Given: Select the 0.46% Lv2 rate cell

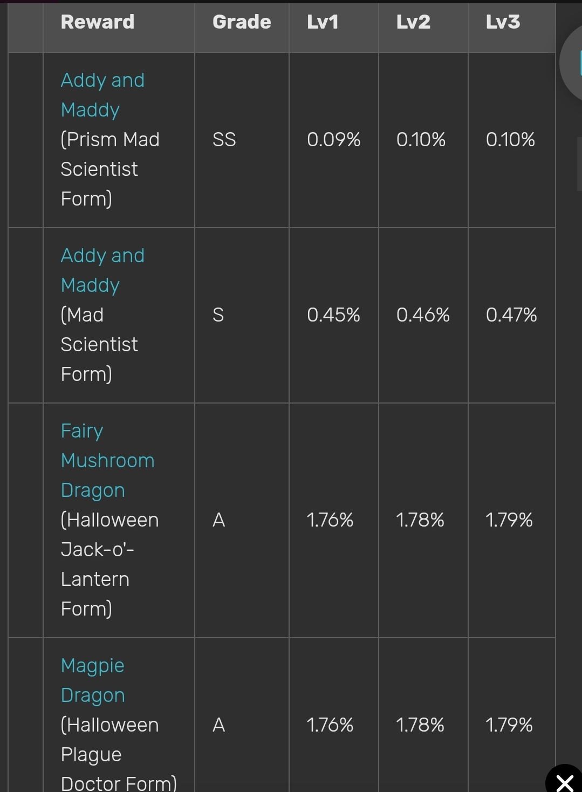Looking at the screenshot, I should (423, 315).
